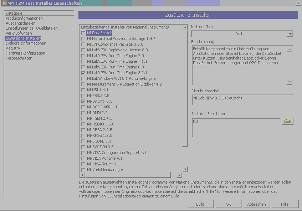Open the Dialogfeldinformationen category
The image size is (302, 211).
point(26,43)
